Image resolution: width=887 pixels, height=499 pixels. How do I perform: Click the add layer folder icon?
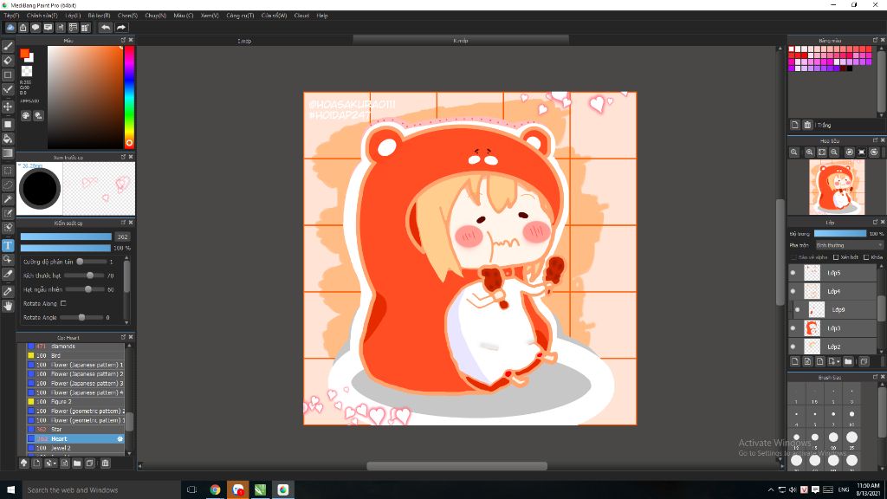(x=848, y=361)
